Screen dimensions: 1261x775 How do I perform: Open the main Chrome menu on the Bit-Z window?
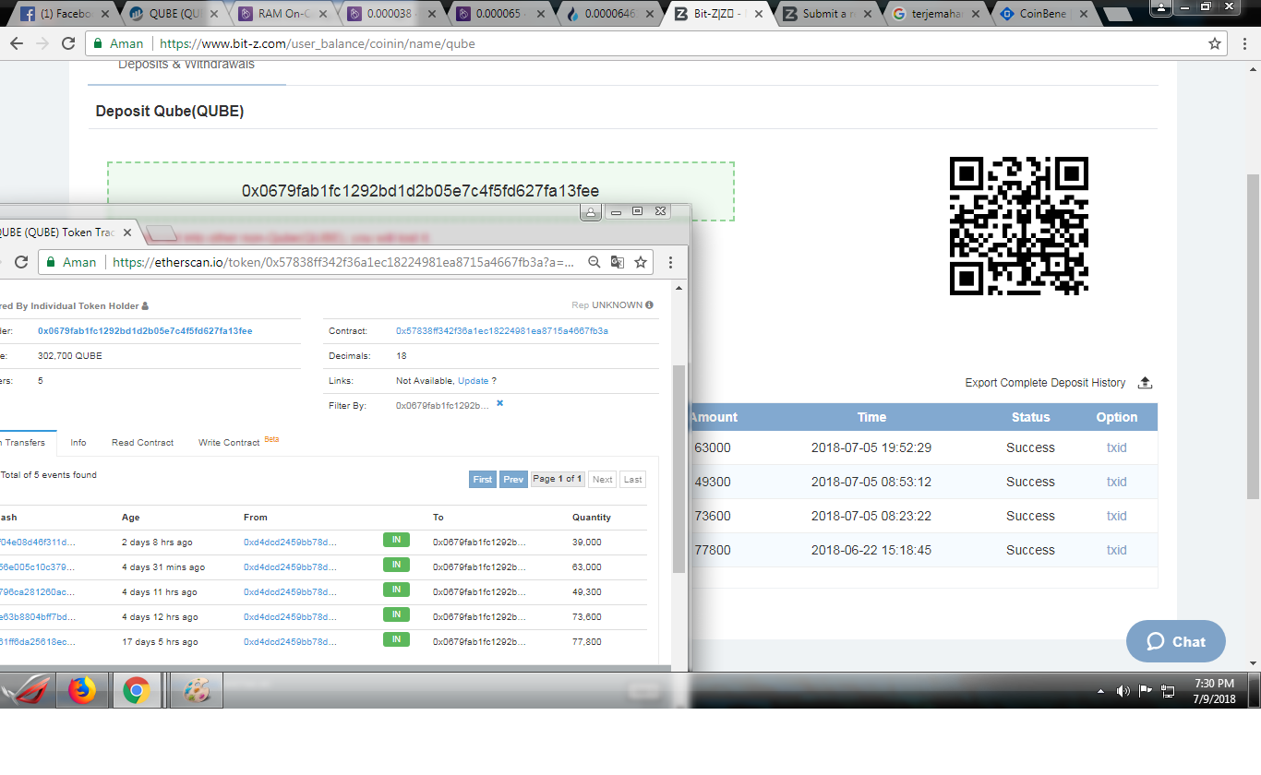[1243, 43]
